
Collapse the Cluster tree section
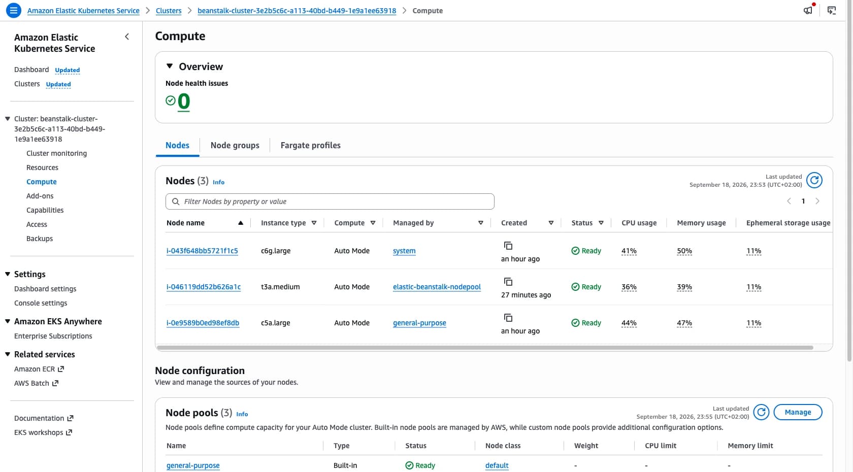[x=8, y=119]
